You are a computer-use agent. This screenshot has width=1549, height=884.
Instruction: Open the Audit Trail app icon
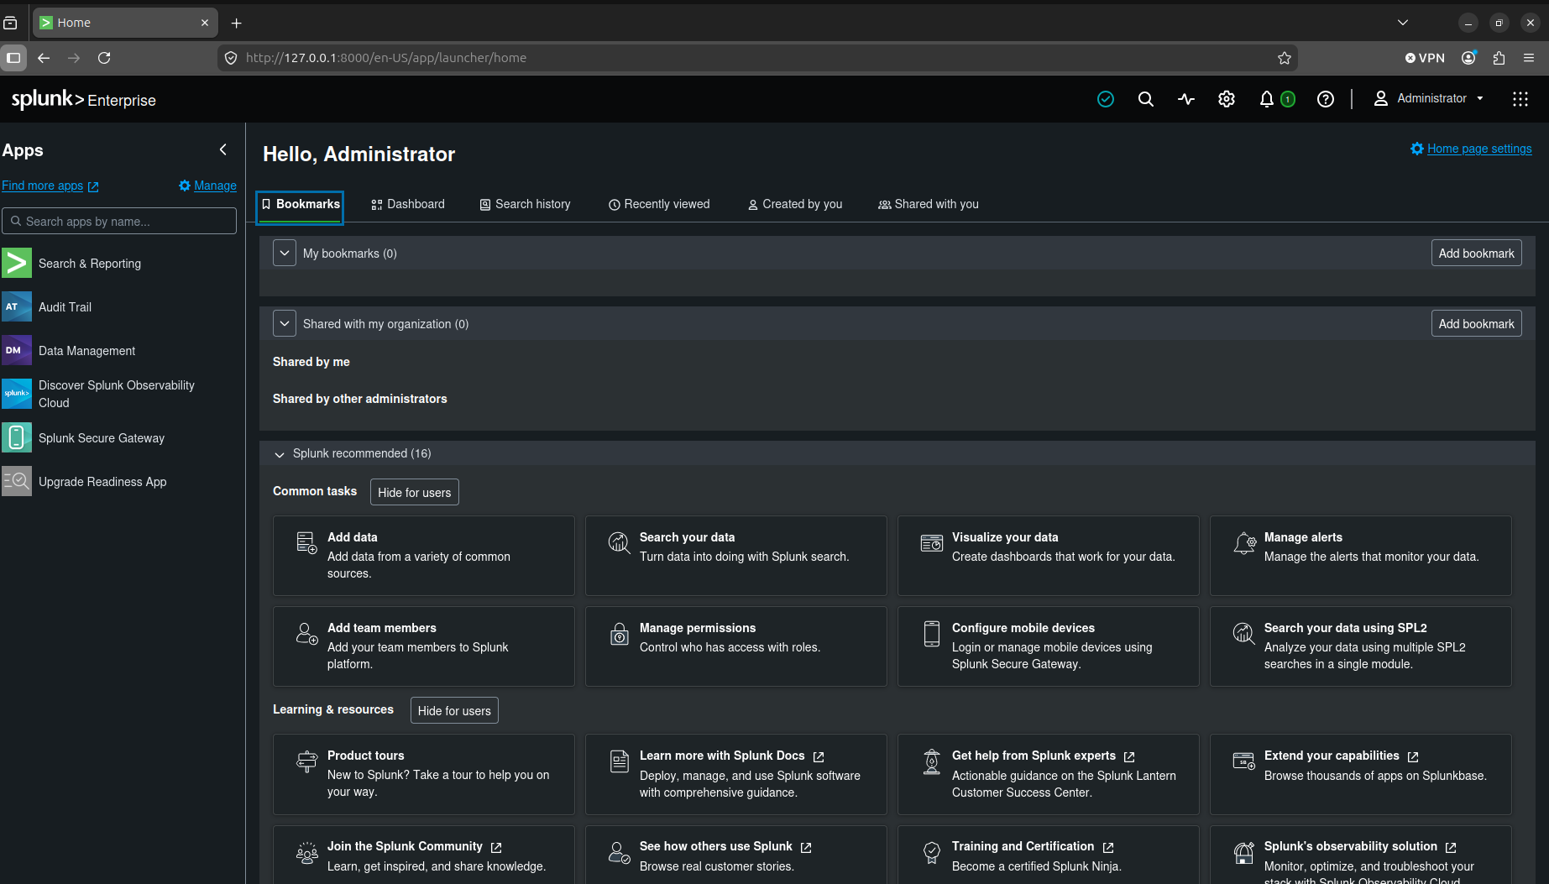pyautogui.click(x=17, y=306)
